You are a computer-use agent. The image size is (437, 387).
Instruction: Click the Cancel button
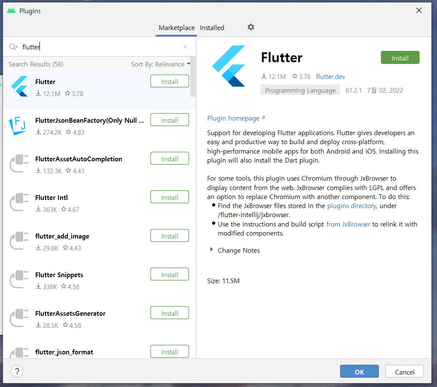(404, 372)
